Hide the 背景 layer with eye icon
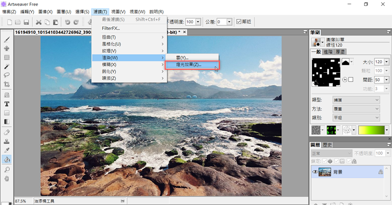392x205 pixels. point(315,172)
